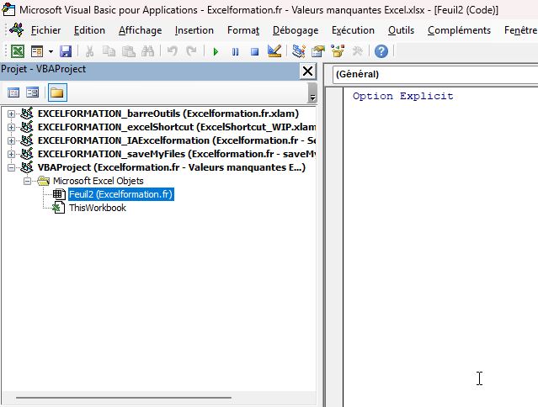The height and width of the screenshot is (407, 538).
Task: Expand EXCELFORMATION_excelShortcut project node
Action: pyautogui.click(x=11, y=127)
